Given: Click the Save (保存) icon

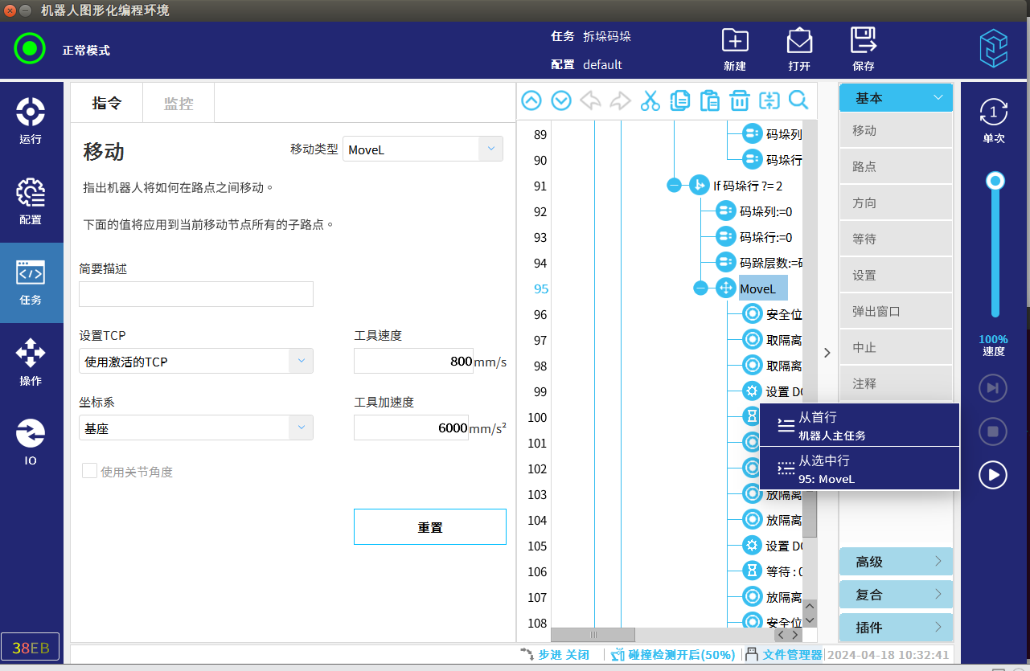Looking at the screenshot, I should (863, 49).
